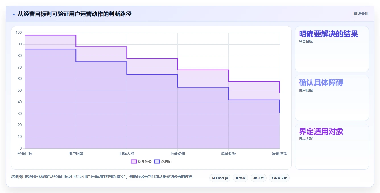
Task: Open the 明确要解决的结果 card
Action: 332,49
